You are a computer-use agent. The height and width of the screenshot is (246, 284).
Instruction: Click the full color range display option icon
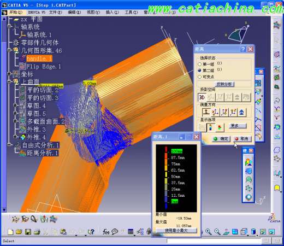tap(211, 127)
